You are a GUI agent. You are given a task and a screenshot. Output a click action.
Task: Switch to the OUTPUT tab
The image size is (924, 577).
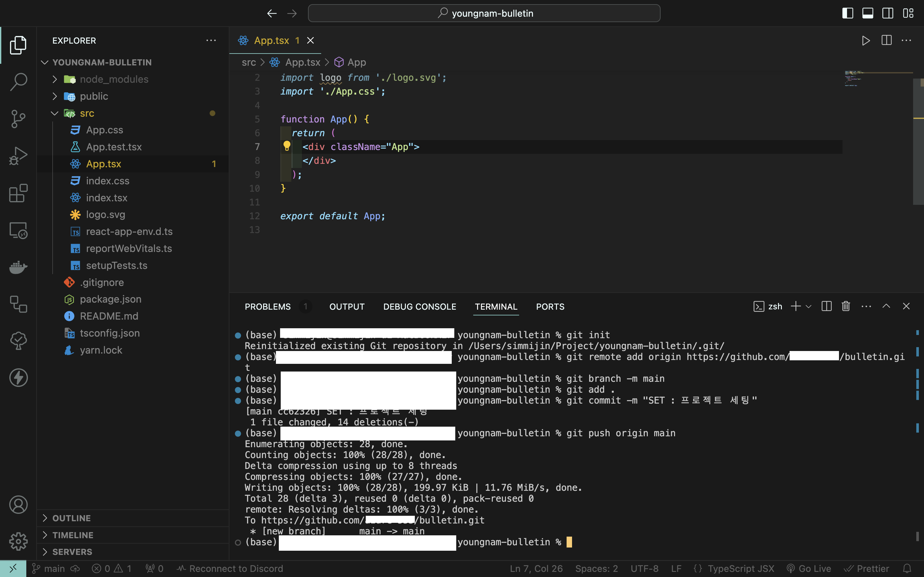[x=347, y=306]
